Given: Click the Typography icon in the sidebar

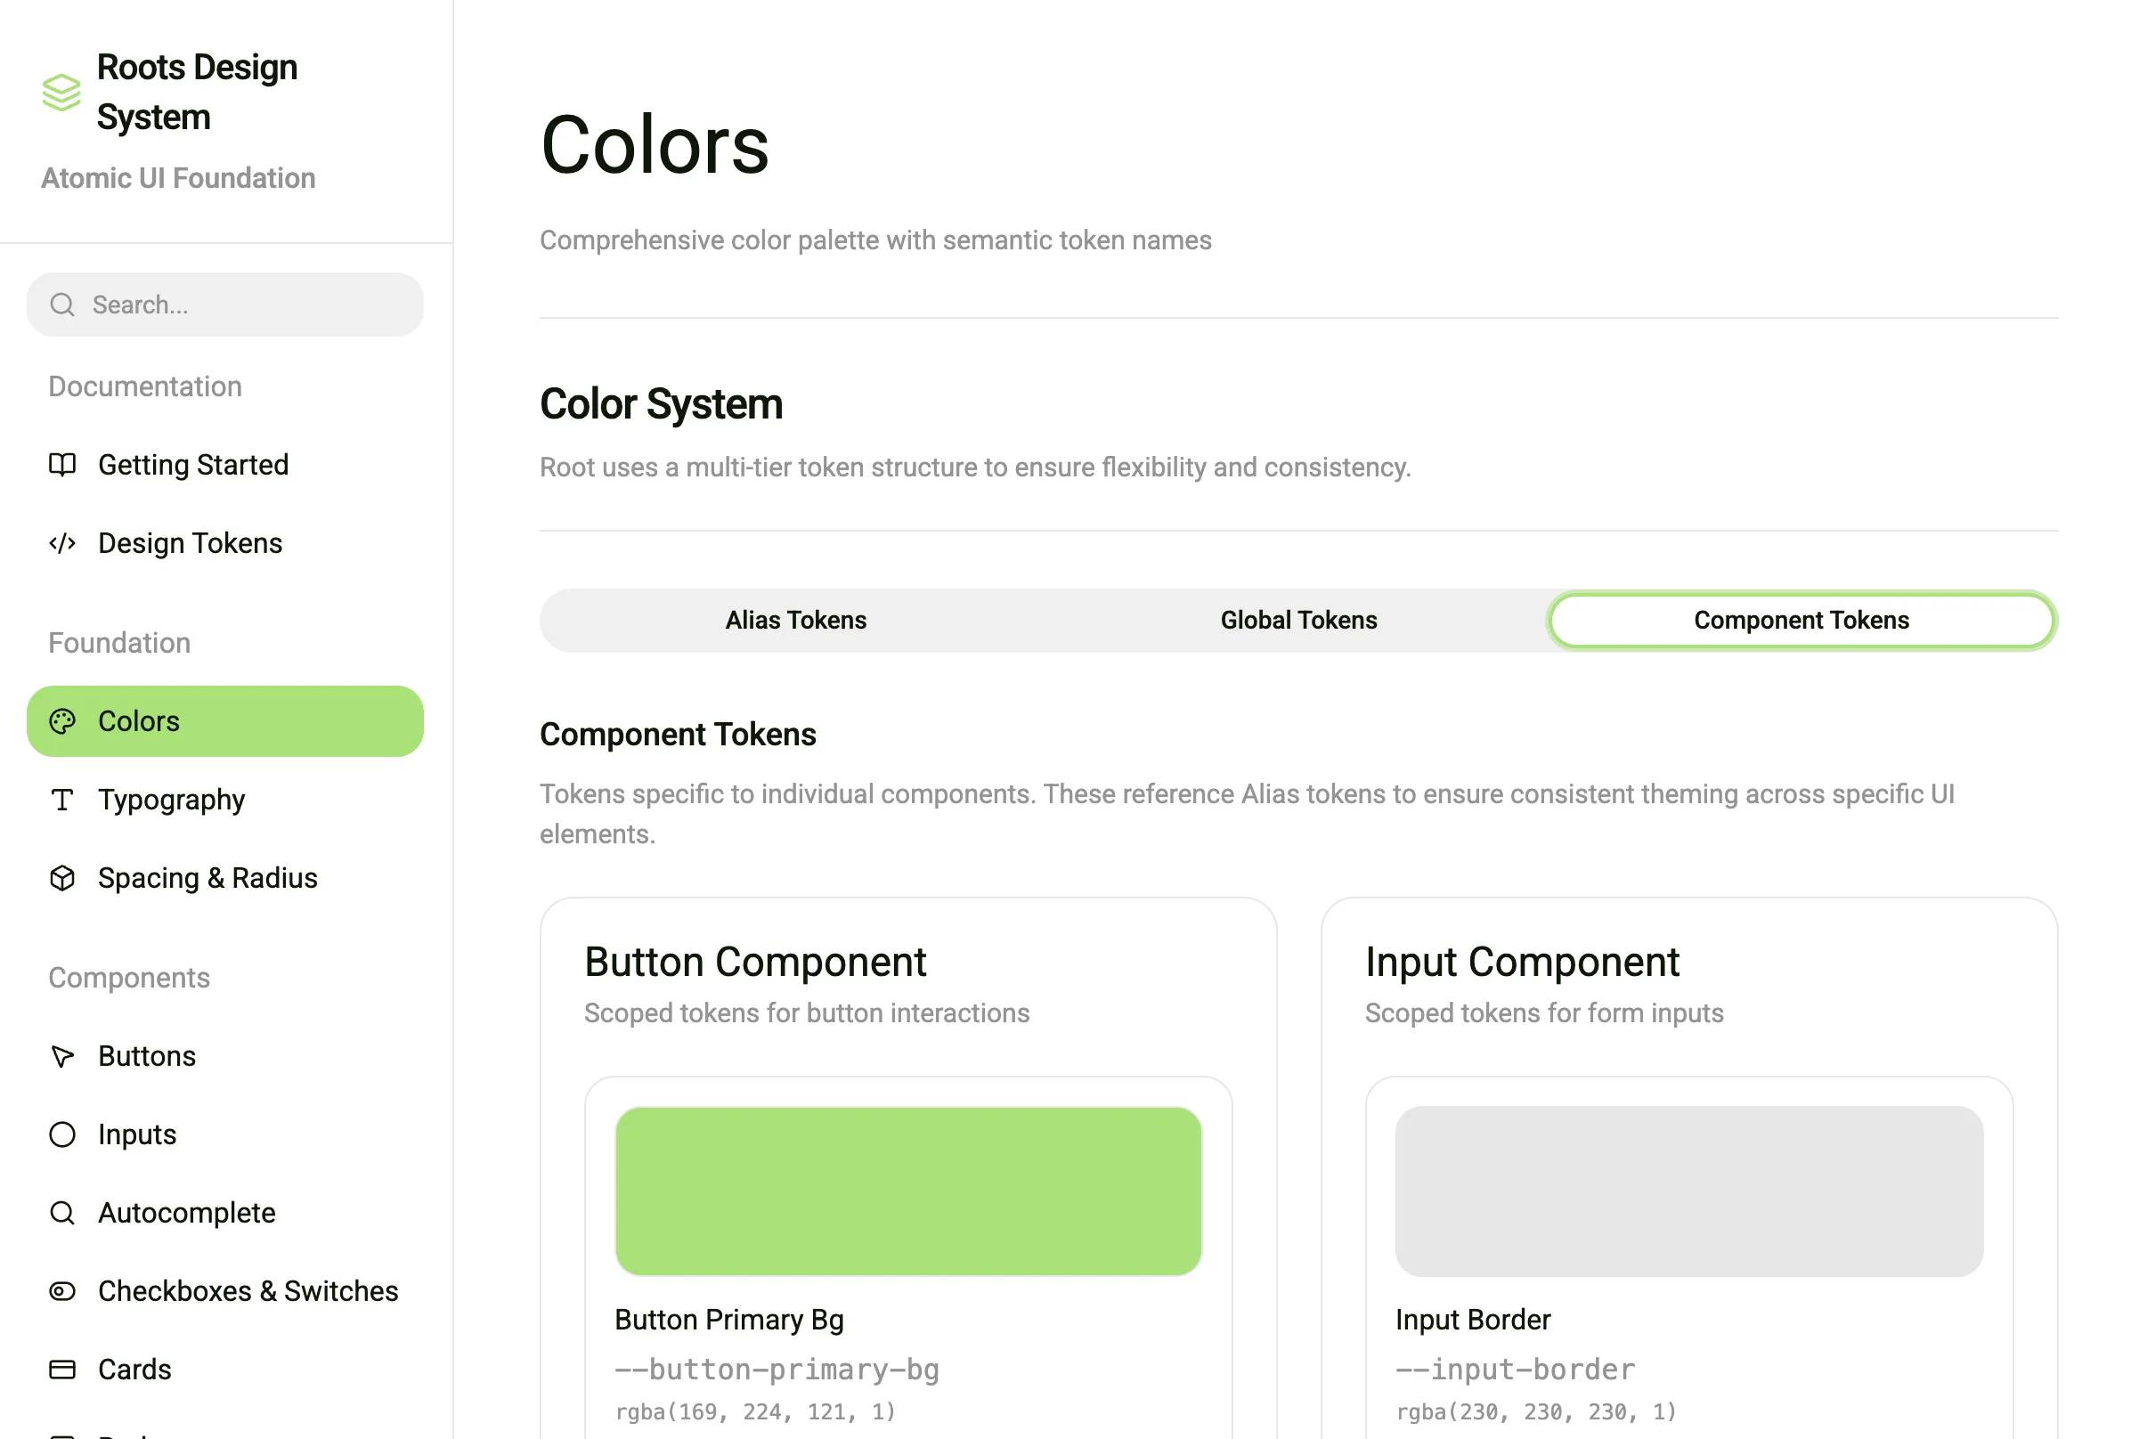Looking at the screenshot, I should click(x=61, y=800).
